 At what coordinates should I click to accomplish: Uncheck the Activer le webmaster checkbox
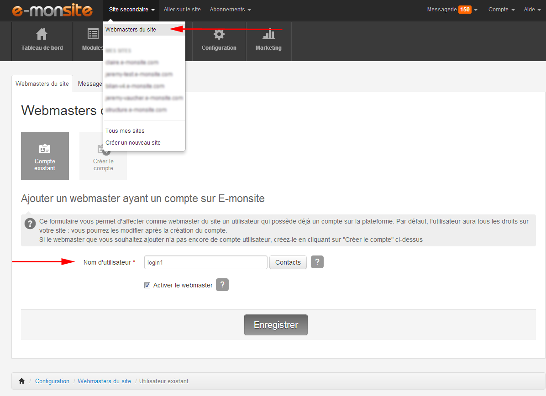[147, 285]
